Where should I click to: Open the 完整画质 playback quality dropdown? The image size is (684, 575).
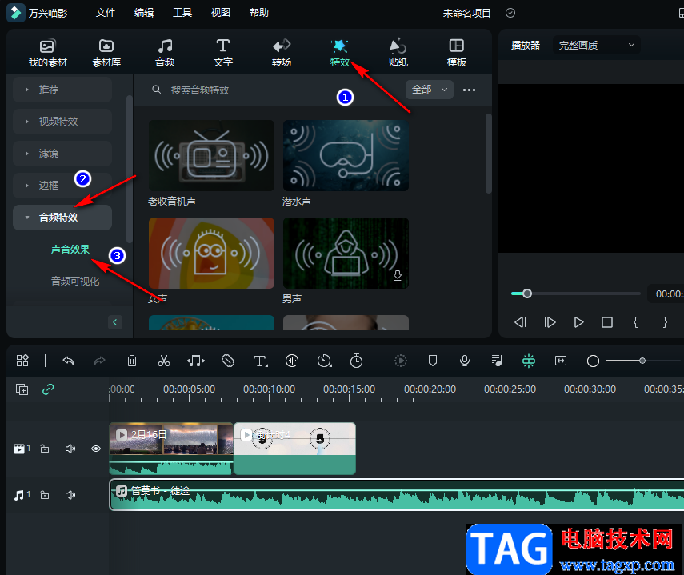tap(596, 46)
